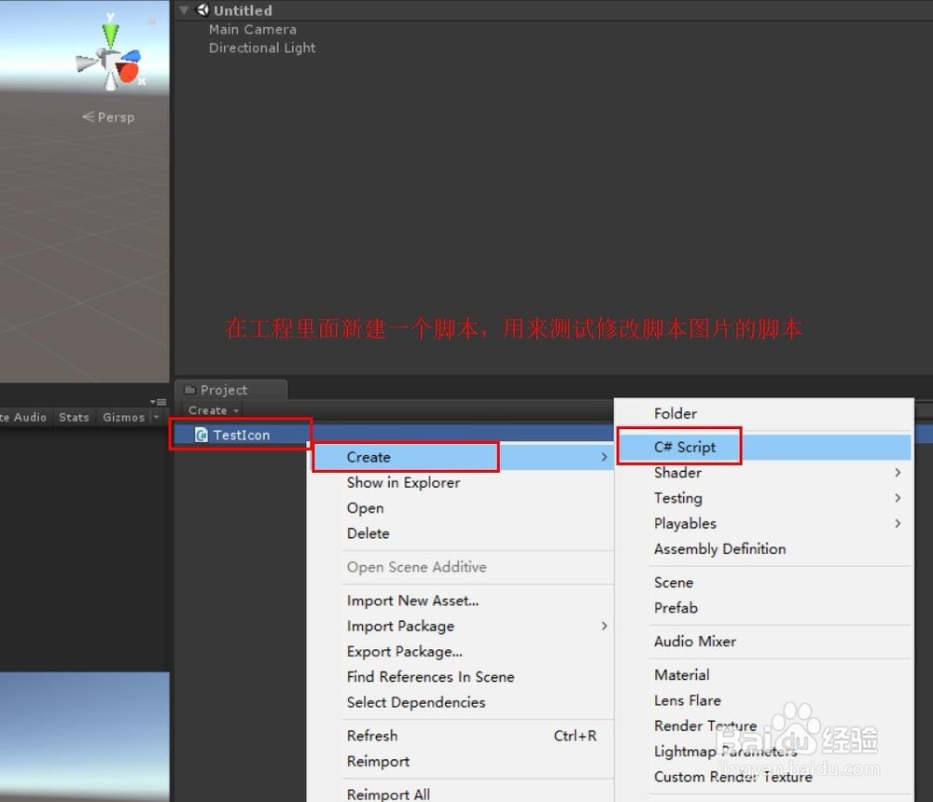This screenshot has width=933, height=802.
Task: Select Main Camera in the Hierarchy
Action: pyautogui.click(x=252, y=29)
